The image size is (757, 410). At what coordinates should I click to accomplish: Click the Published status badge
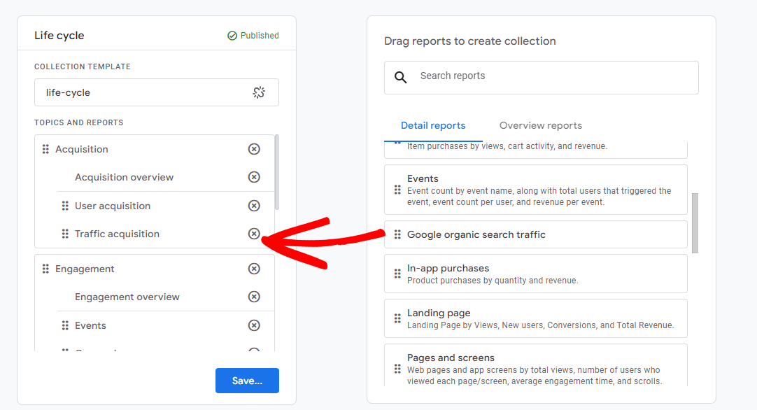[253, 35]
